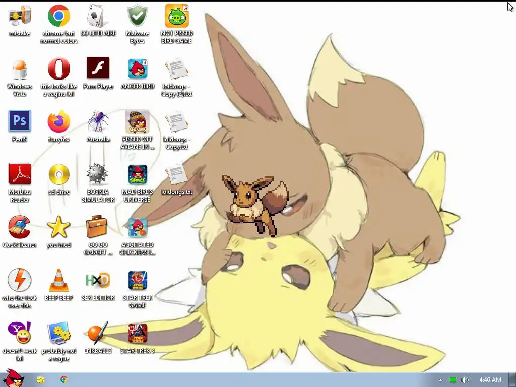The height and width of the screenshot is (387, 516).
Task: Select the 'probably not a rogue' gears icon
Action: pos(58,334)
